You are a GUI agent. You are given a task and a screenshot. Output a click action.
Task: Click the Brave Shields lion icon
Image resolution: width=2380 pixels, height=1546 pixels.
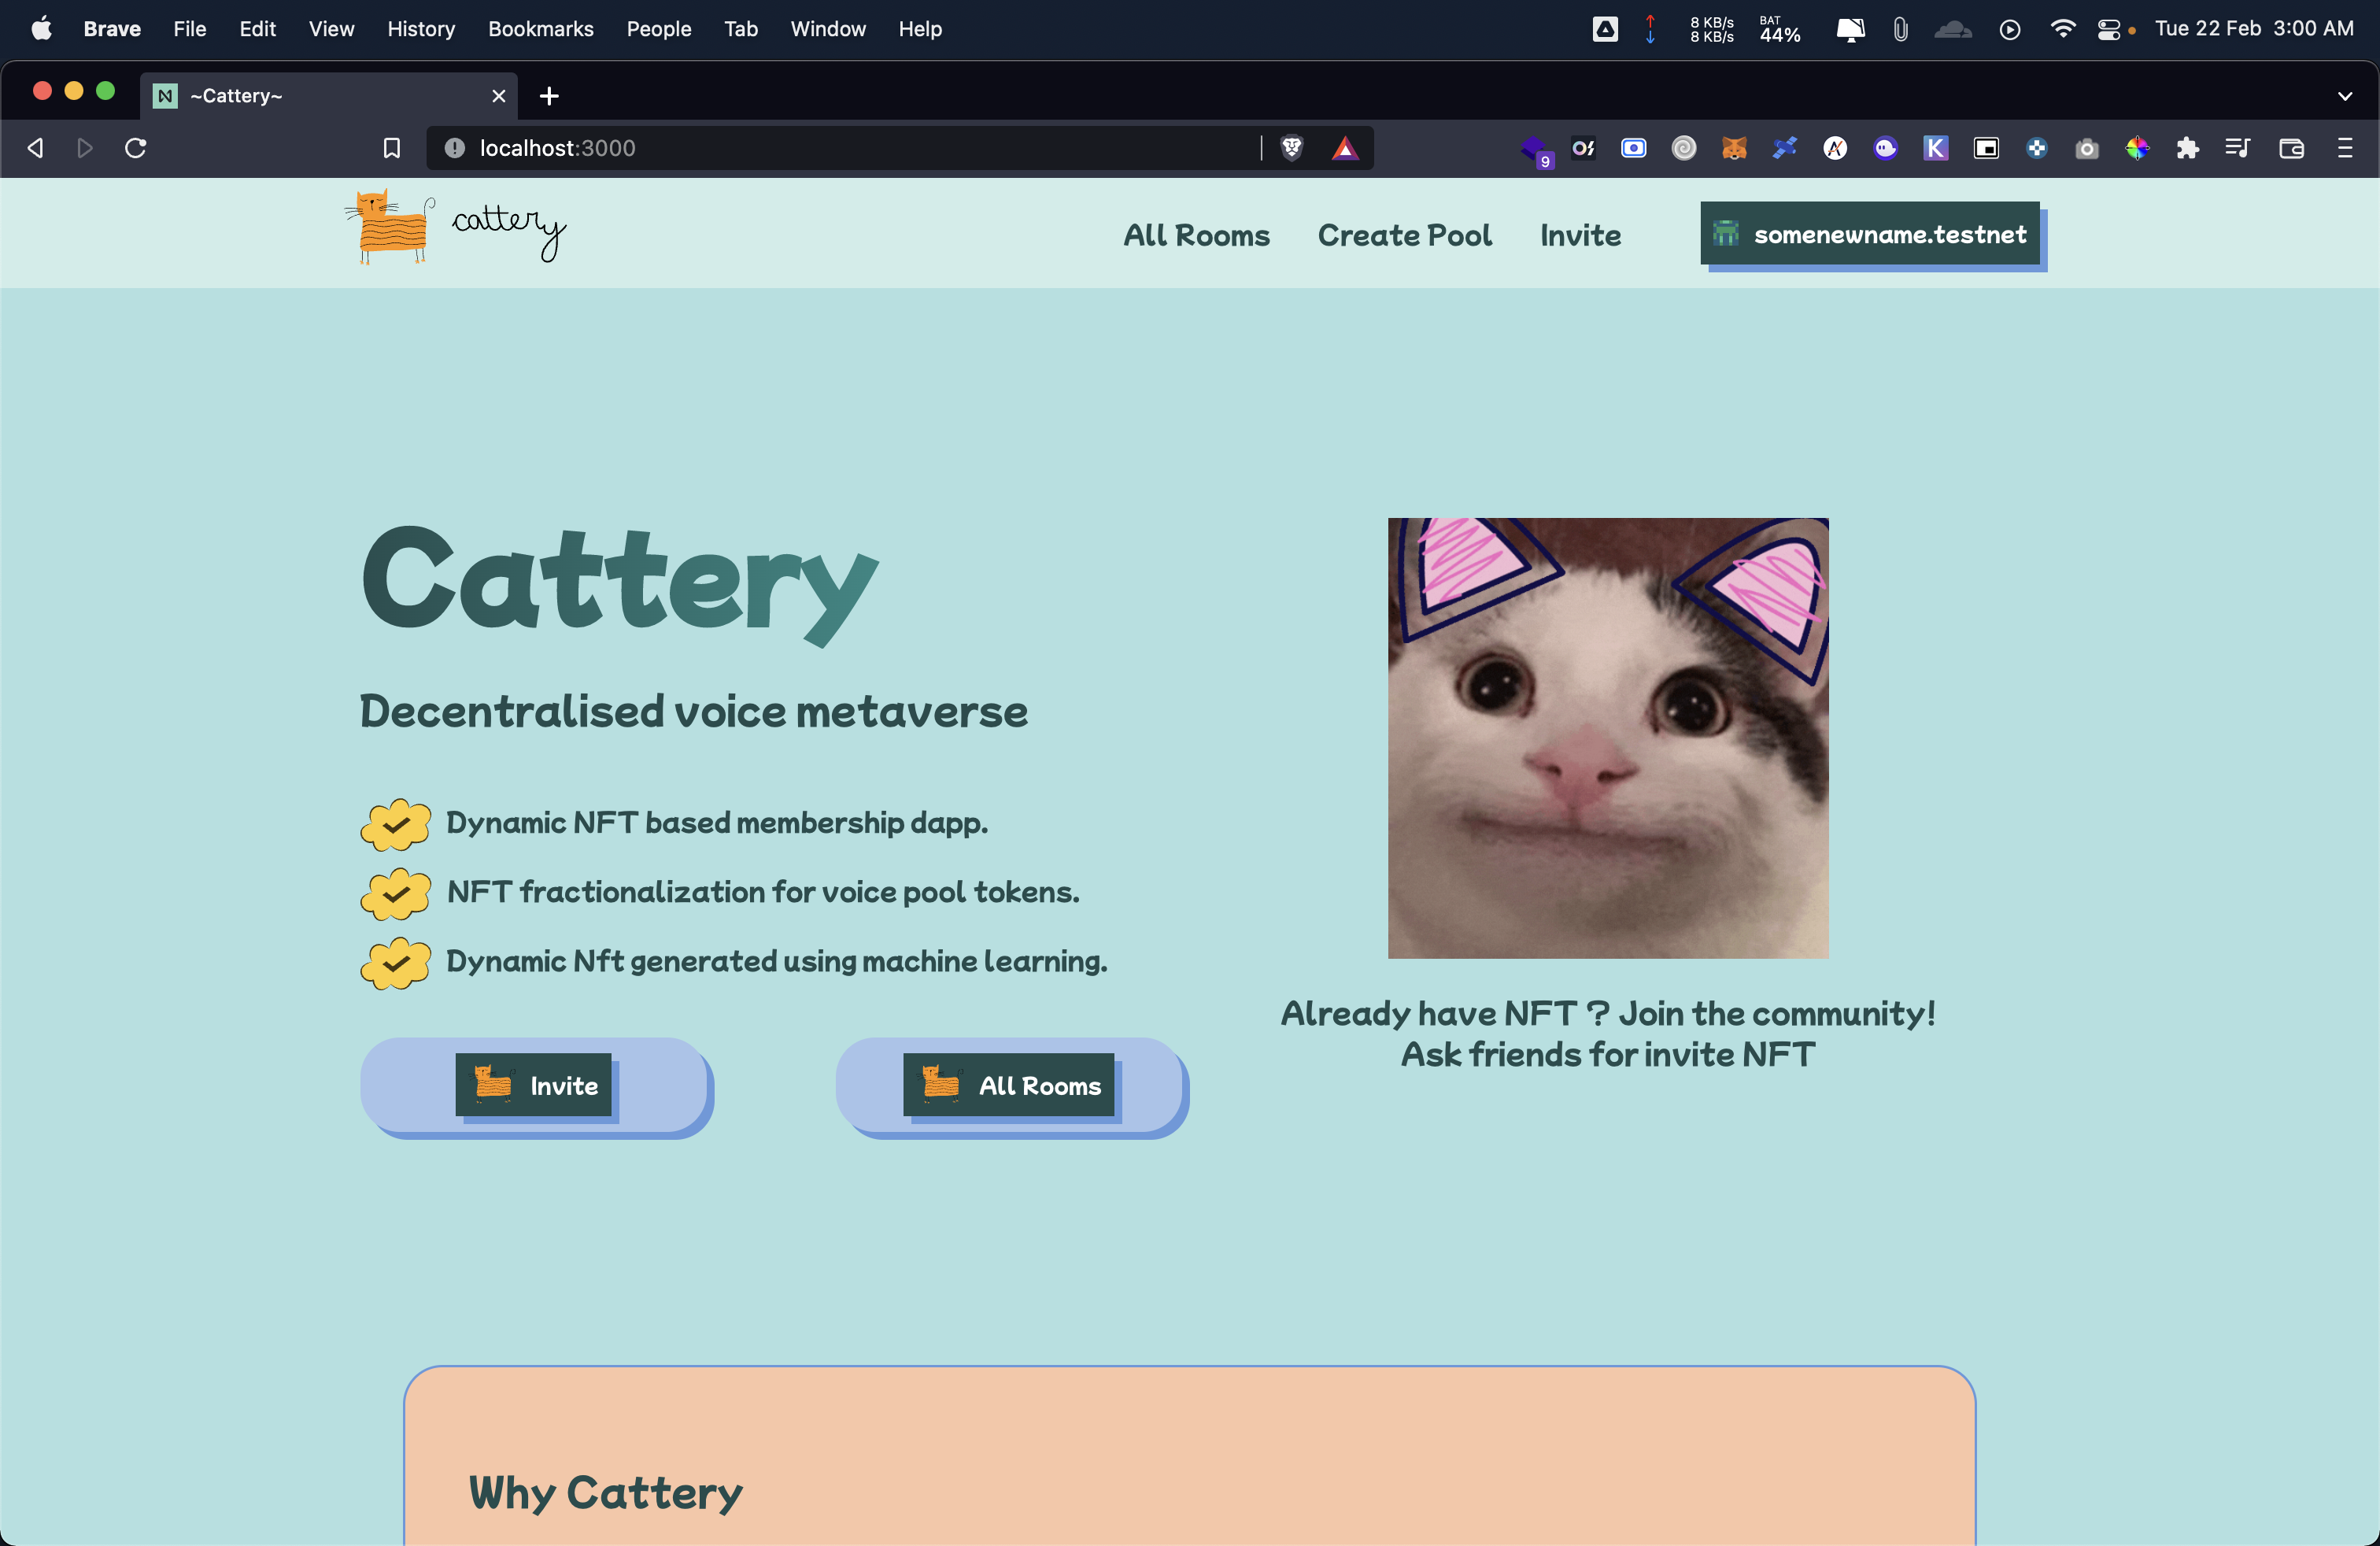point(1291,148)
